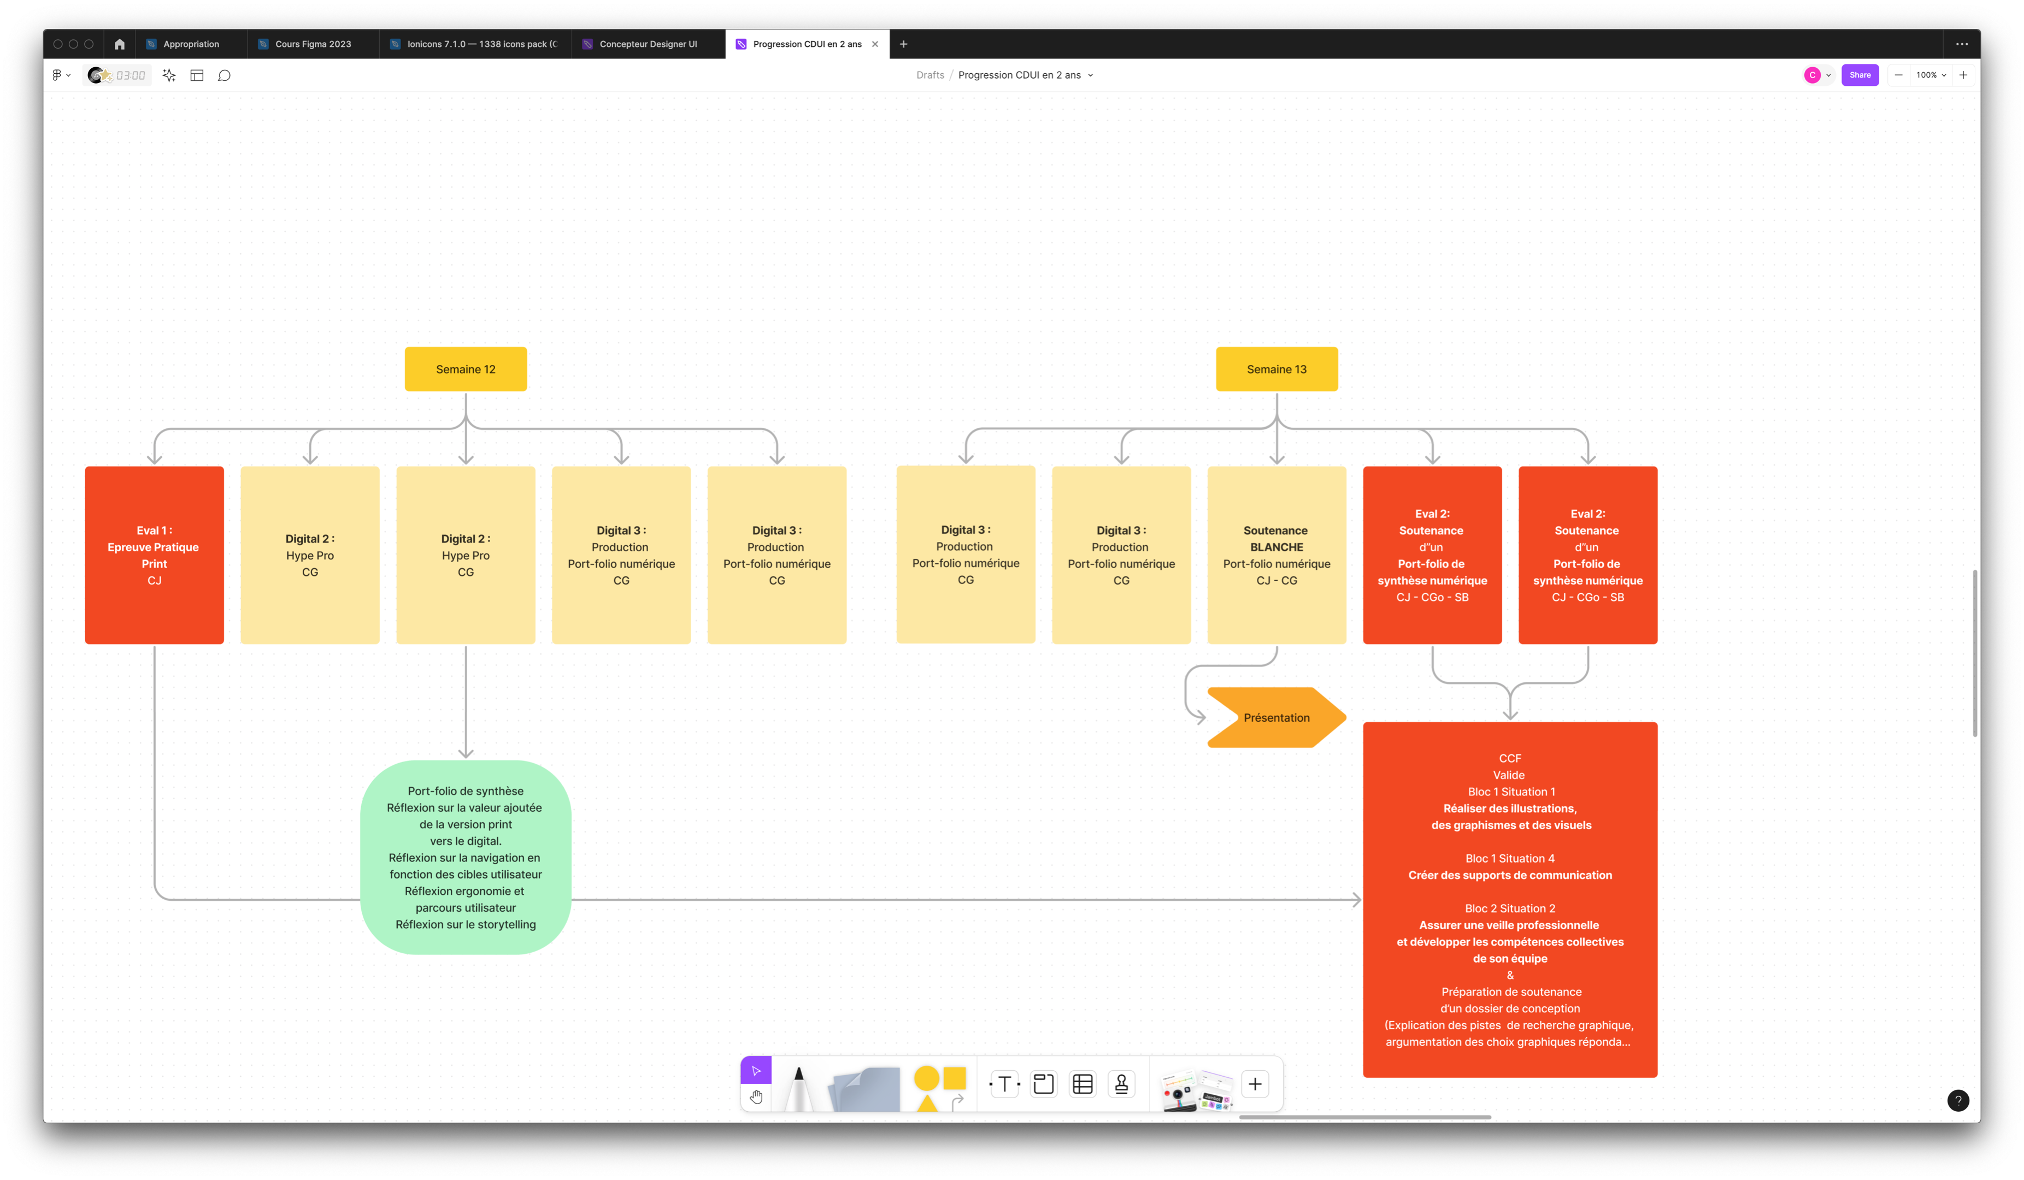
Task: Open the AI sparkle actions
Action: click(x=169, y=75)
